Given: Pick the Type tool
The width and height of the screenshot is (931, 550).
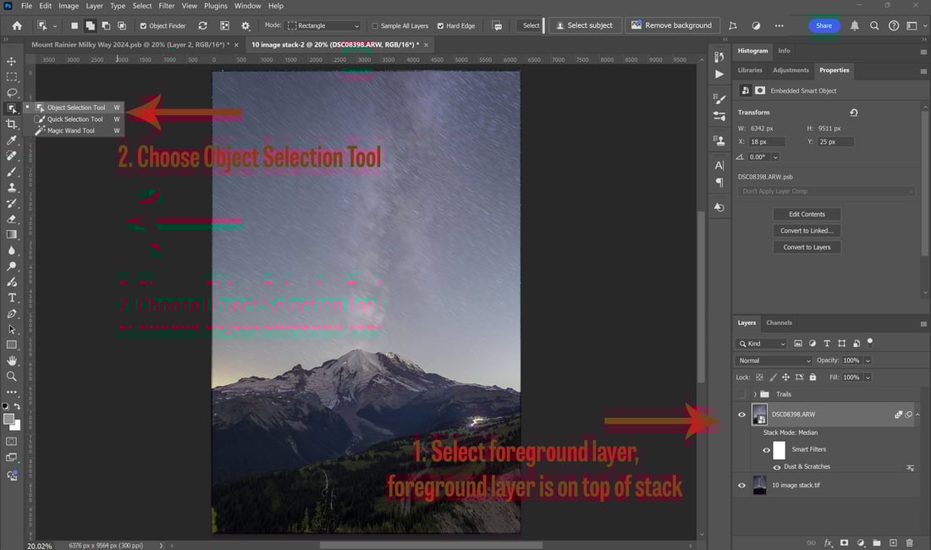Looking at the screenshot, I should [x=11, y=298].
